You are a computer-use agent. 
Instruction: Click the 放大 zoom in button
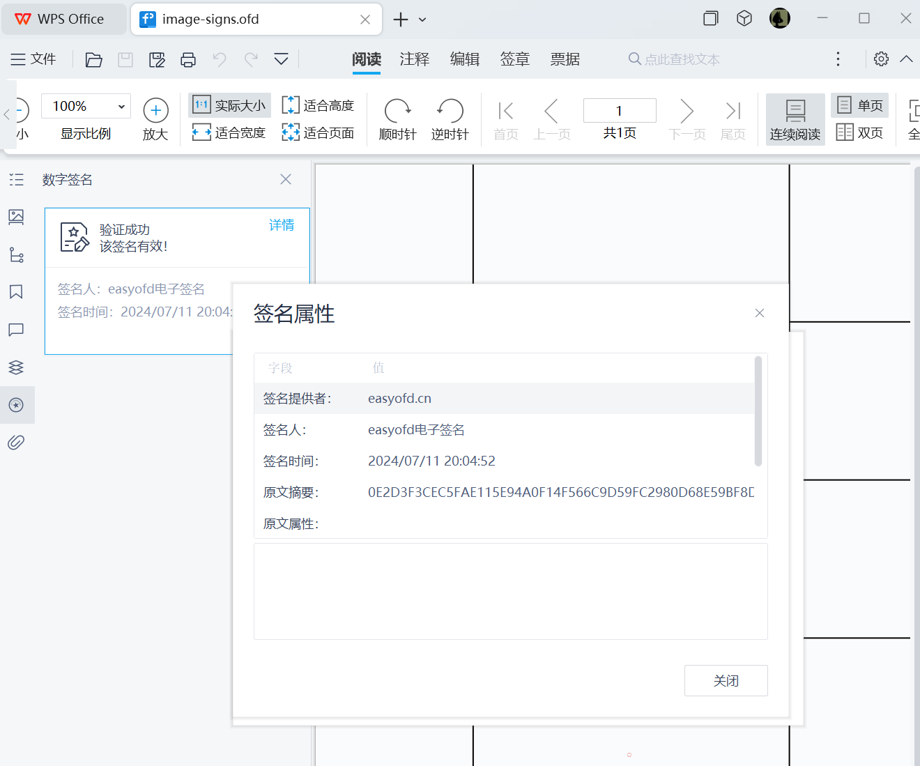coord(155,119)
